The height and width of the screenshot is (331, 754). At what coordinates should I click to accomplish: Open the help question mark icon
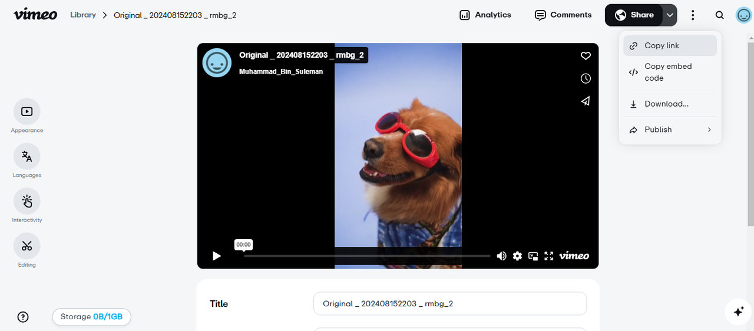point(23,317)
